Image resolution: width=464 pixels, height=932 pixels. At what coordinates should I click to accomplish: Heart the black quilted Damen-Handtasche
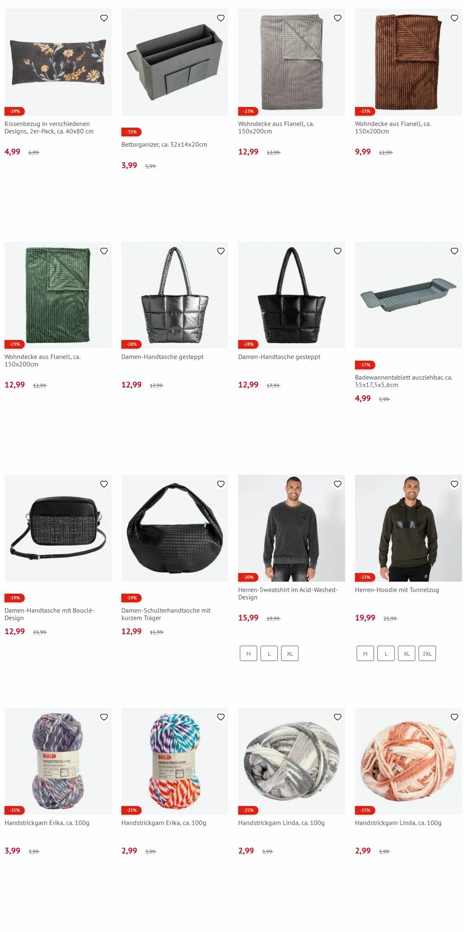[x=337, y=251]
